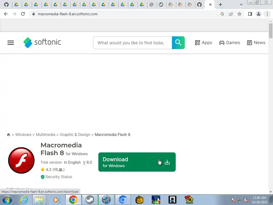Click the lock site-info icon
This screenshot has height=205, width=273.
pos(34,14)
